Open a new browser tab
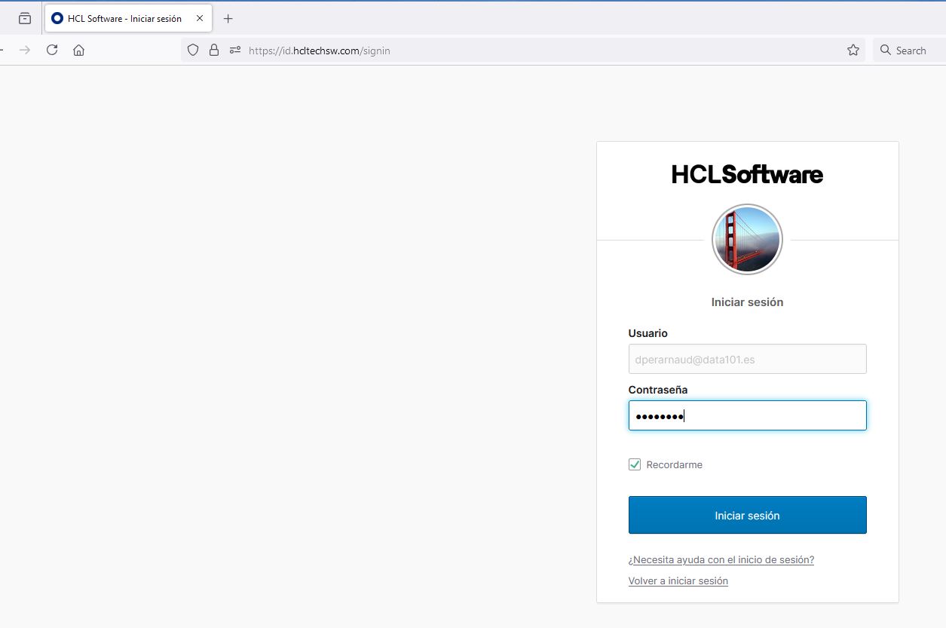 click(x=228, y=17)
